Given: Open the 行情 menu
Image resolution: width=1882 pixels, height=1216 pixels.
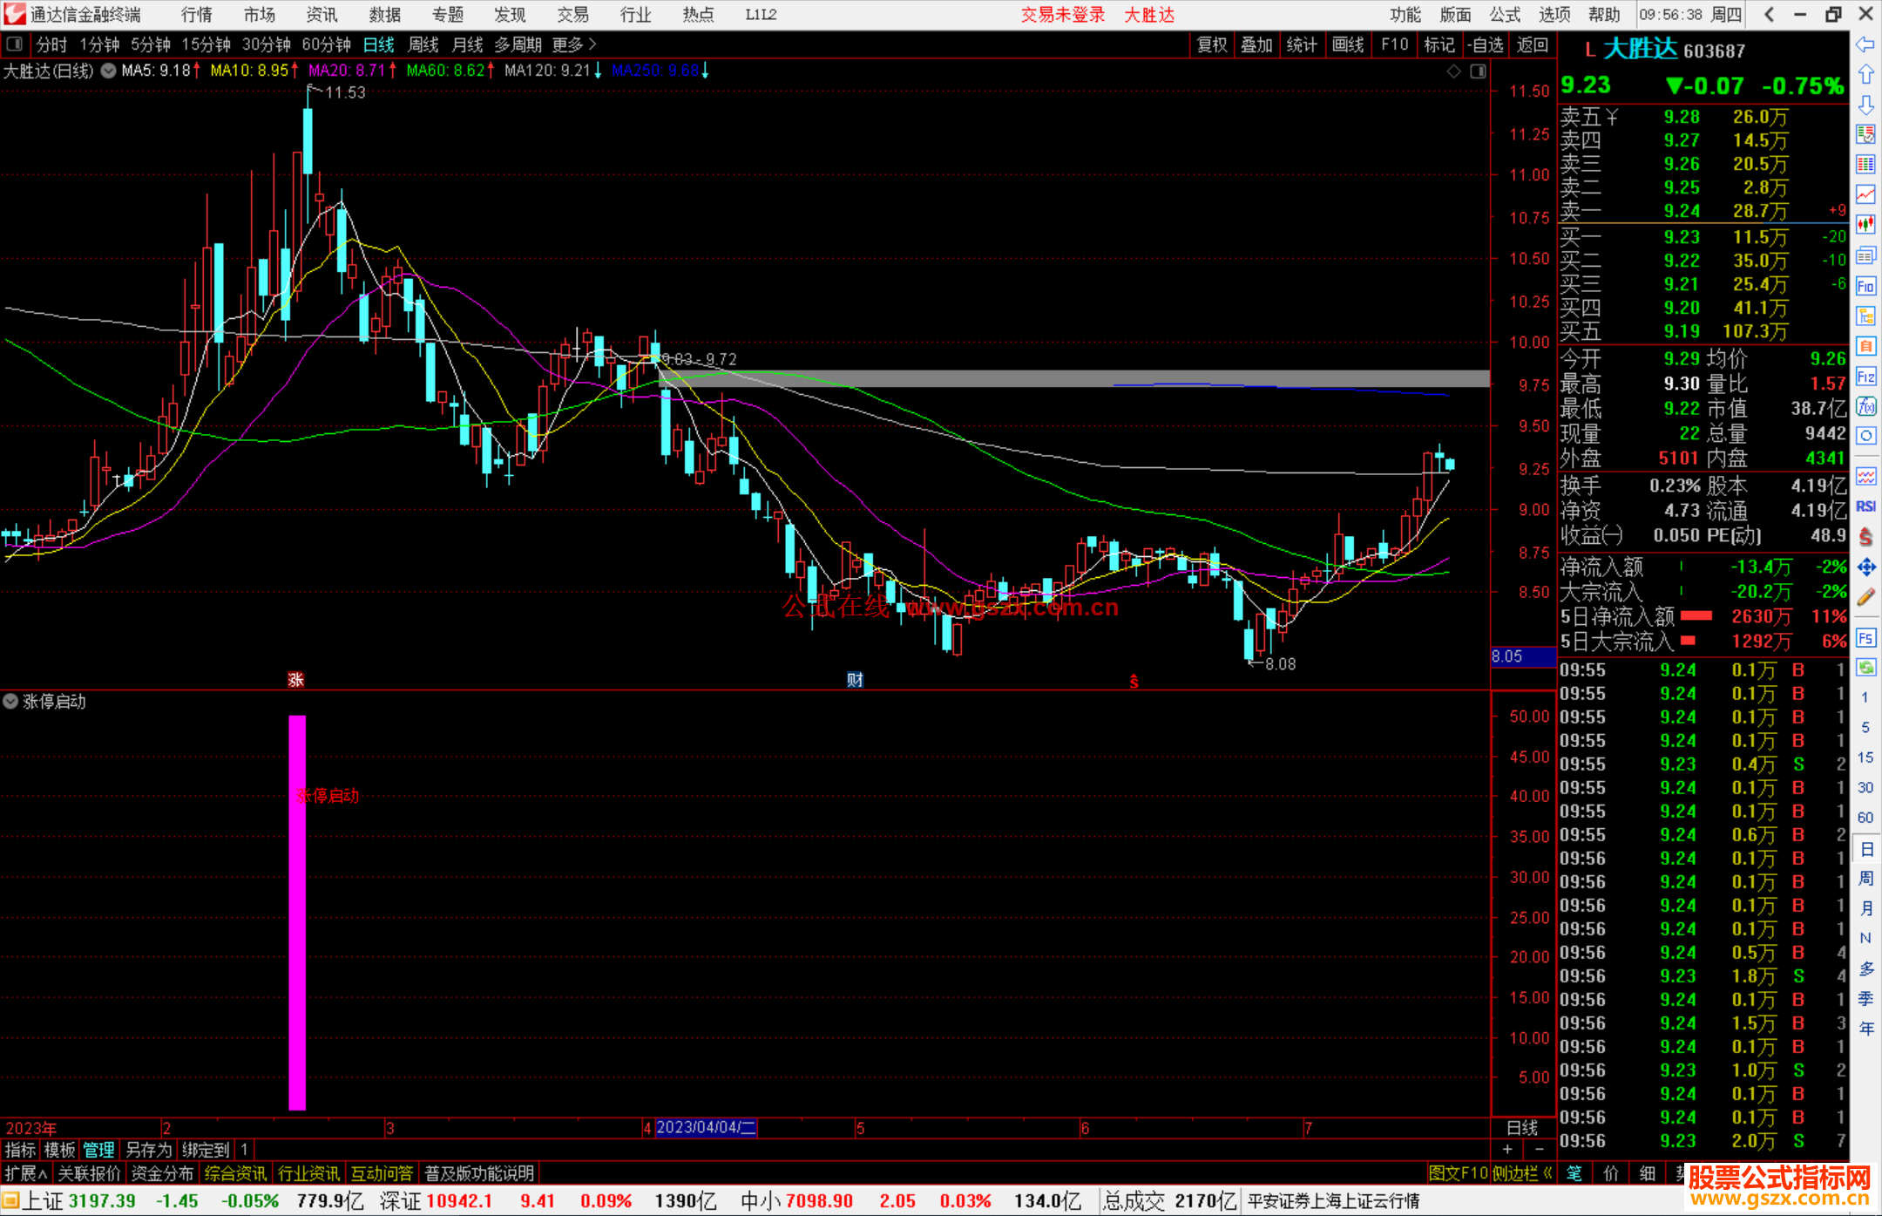Looking at the screenshot, I should 196,15.
